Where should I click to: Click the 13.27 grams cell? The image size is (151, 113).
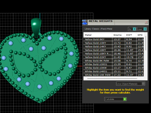(119, 39)
